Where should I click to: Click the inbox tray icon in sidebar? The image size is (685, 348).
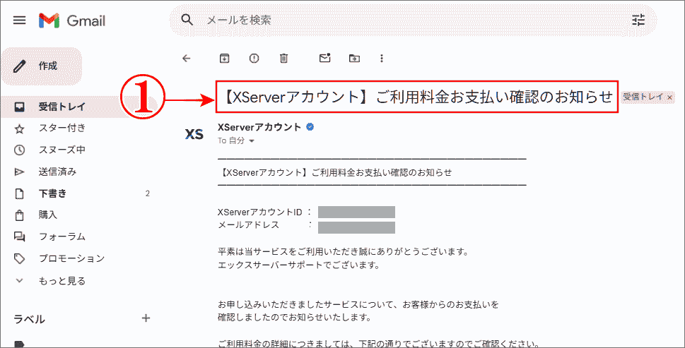click(19, 107)
